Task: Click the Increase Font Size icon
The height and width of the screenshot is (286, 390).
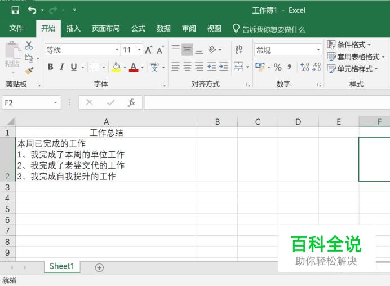Action: click(148, 50)
